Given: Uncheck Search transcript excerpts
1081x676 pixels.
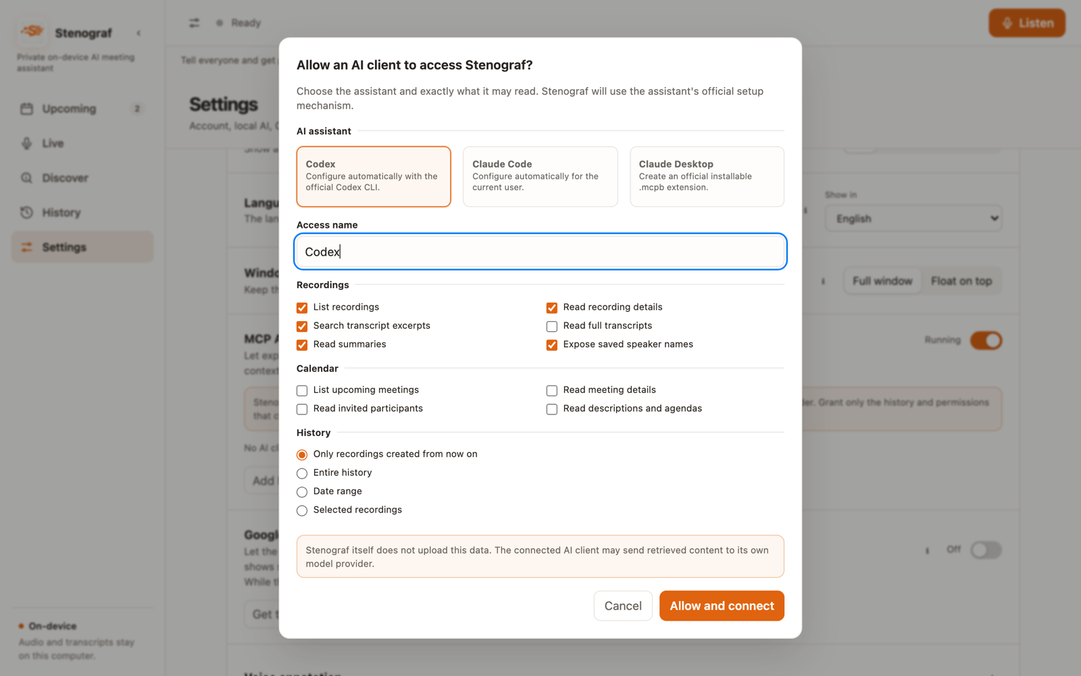Looking at the screenshot, I should coord(302,326).
